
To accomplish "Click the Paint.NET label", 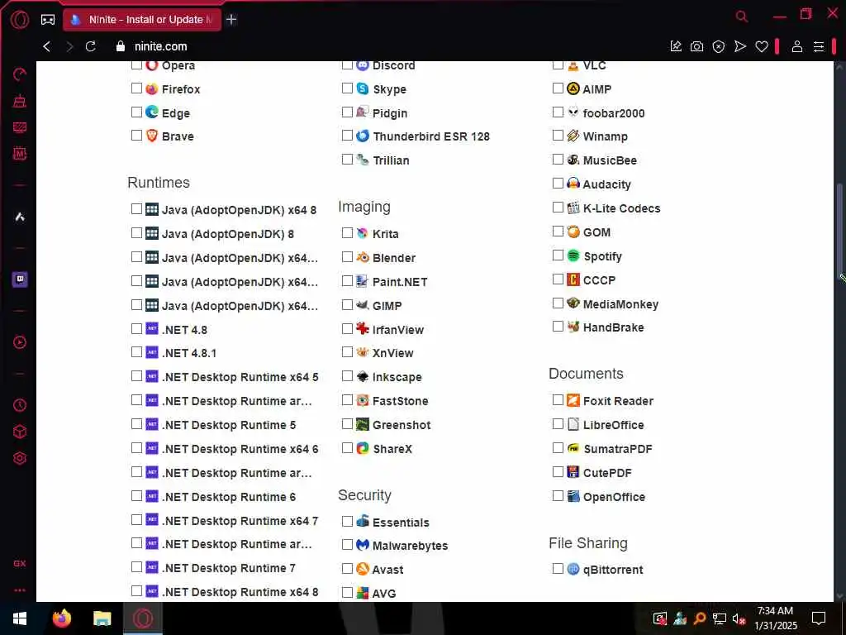I will coord(400,282).
